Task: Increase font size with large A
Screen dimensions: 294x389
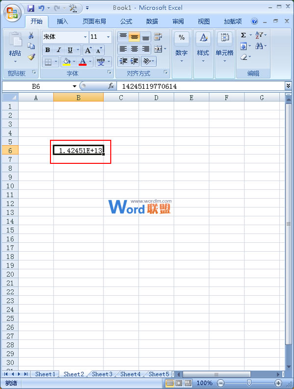Action: click(x=88, y=50)
